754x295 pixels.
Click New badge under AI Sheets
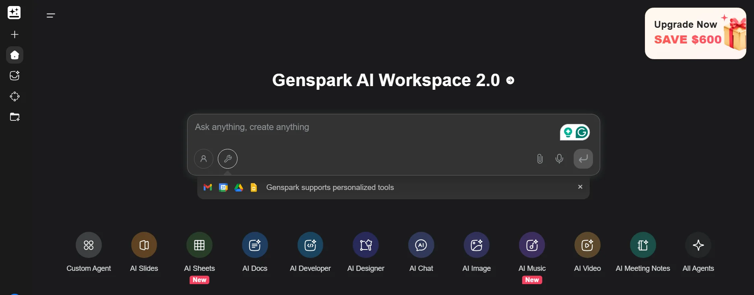click(199, 280)
